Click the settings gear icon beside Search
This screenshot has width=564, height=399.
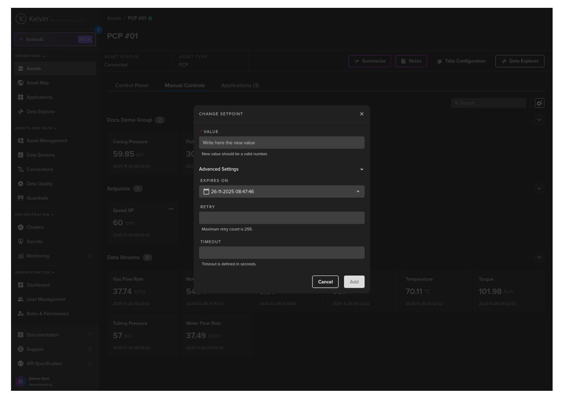click(539, 103)
